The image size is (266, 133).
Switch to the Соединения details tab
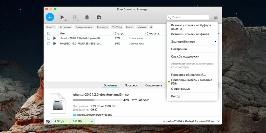[154, 85]
